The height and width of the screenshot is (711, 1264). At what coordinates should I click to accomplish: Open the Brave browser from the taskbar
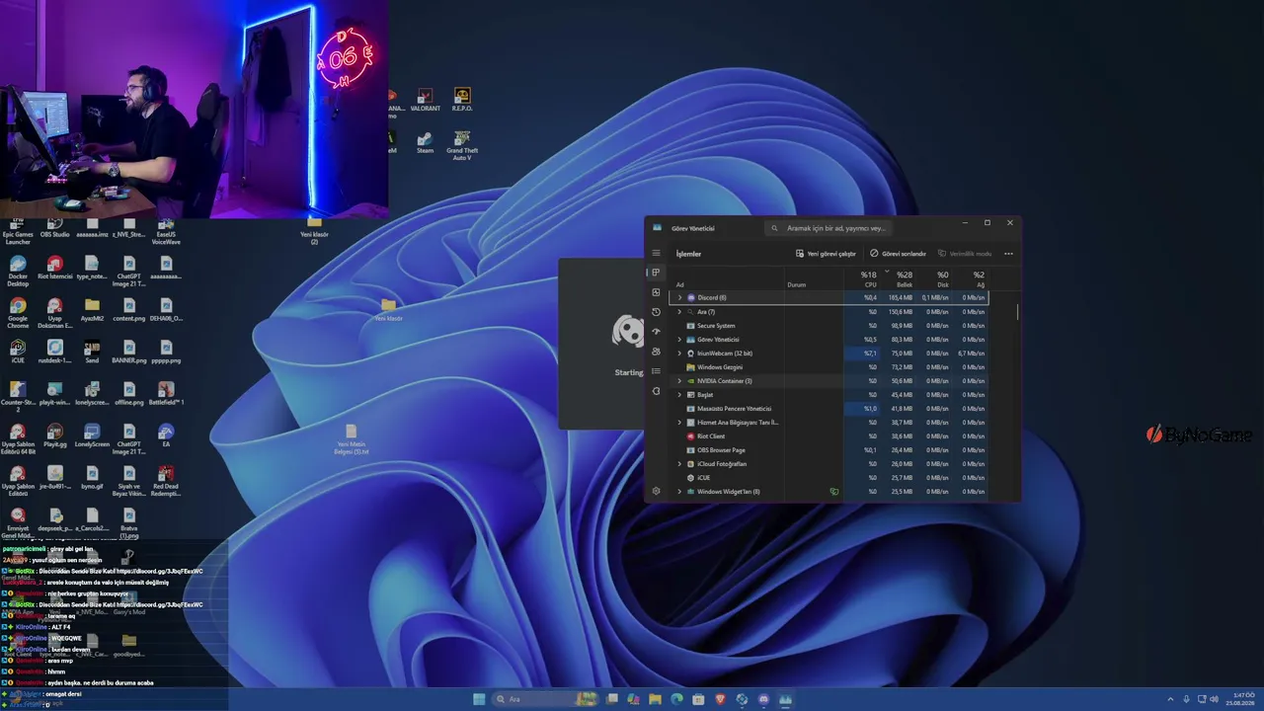pos(720,699)
